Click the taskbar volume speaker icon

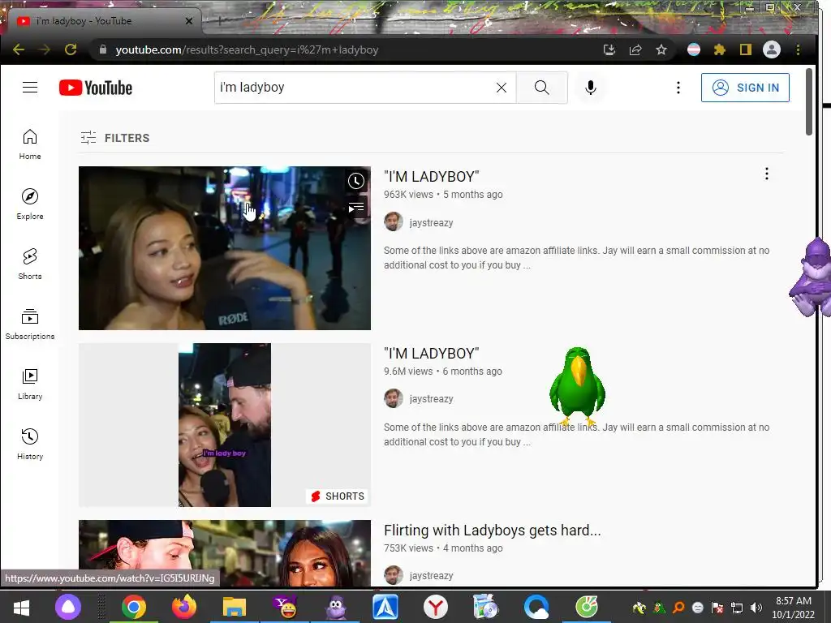pyautogui.click(x=756, y=608)
